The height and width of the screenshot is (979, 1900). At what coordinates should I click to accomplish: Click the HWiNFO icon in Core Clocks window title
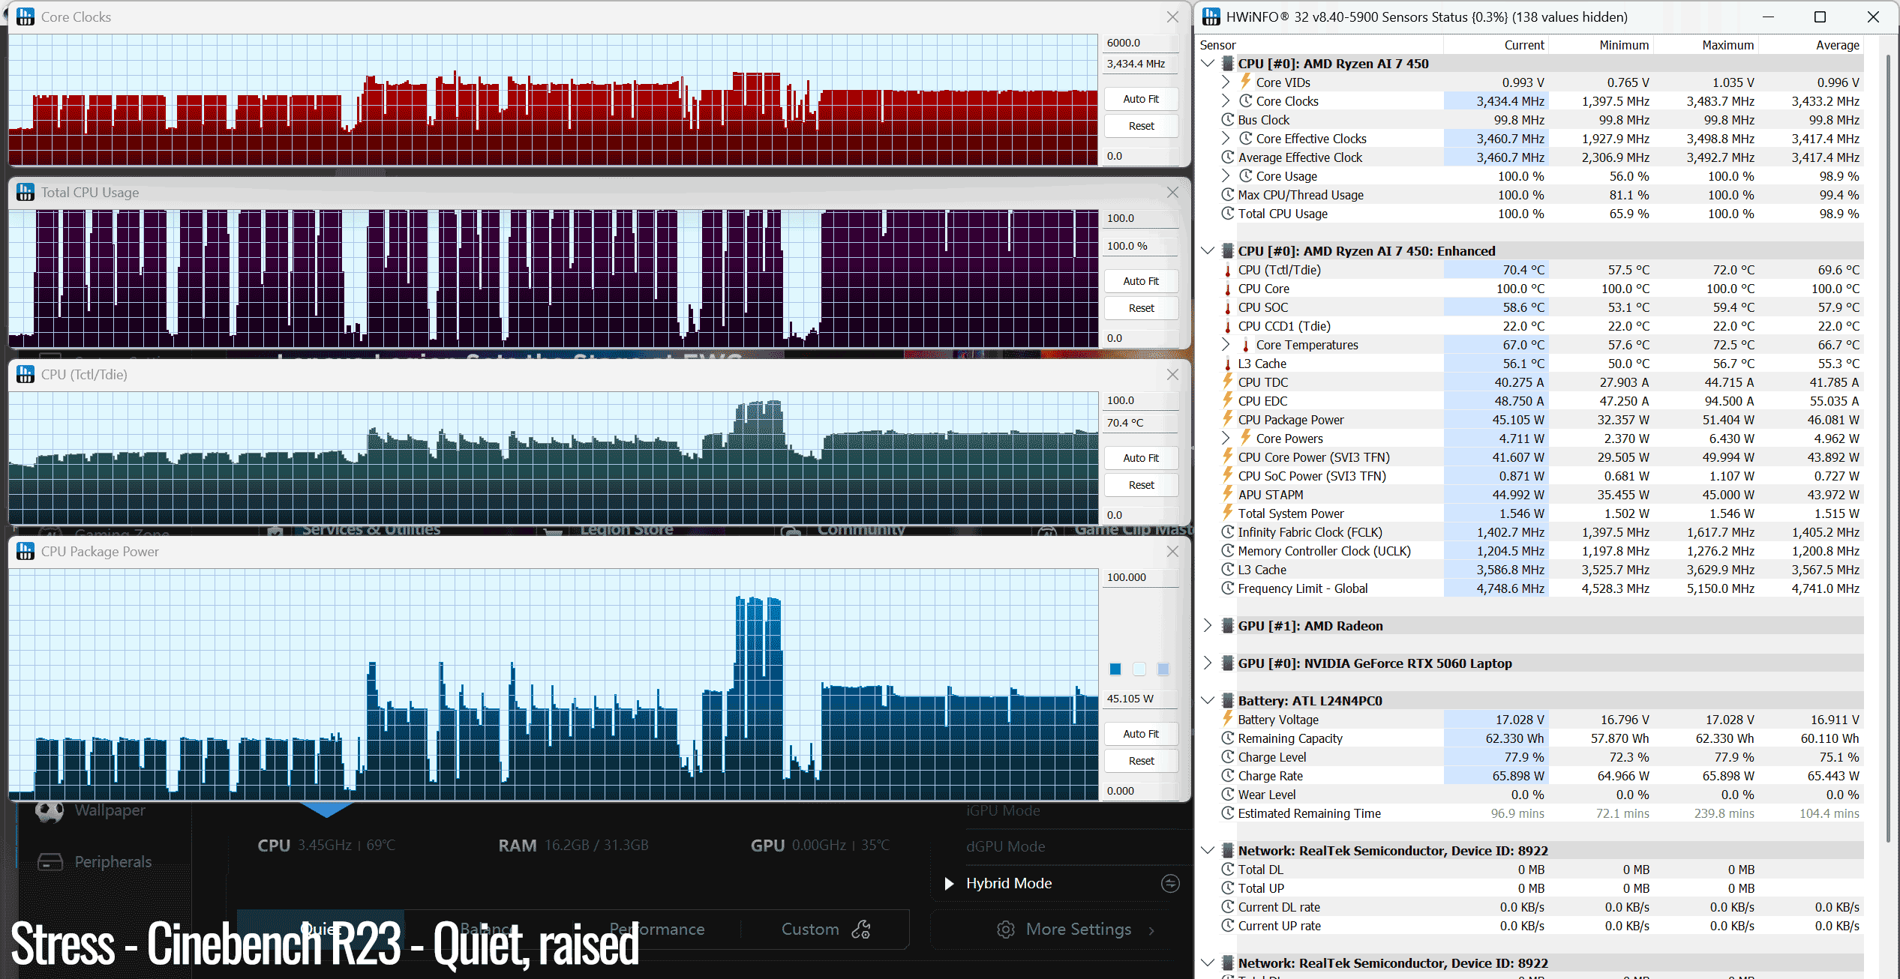pos(26,16)
